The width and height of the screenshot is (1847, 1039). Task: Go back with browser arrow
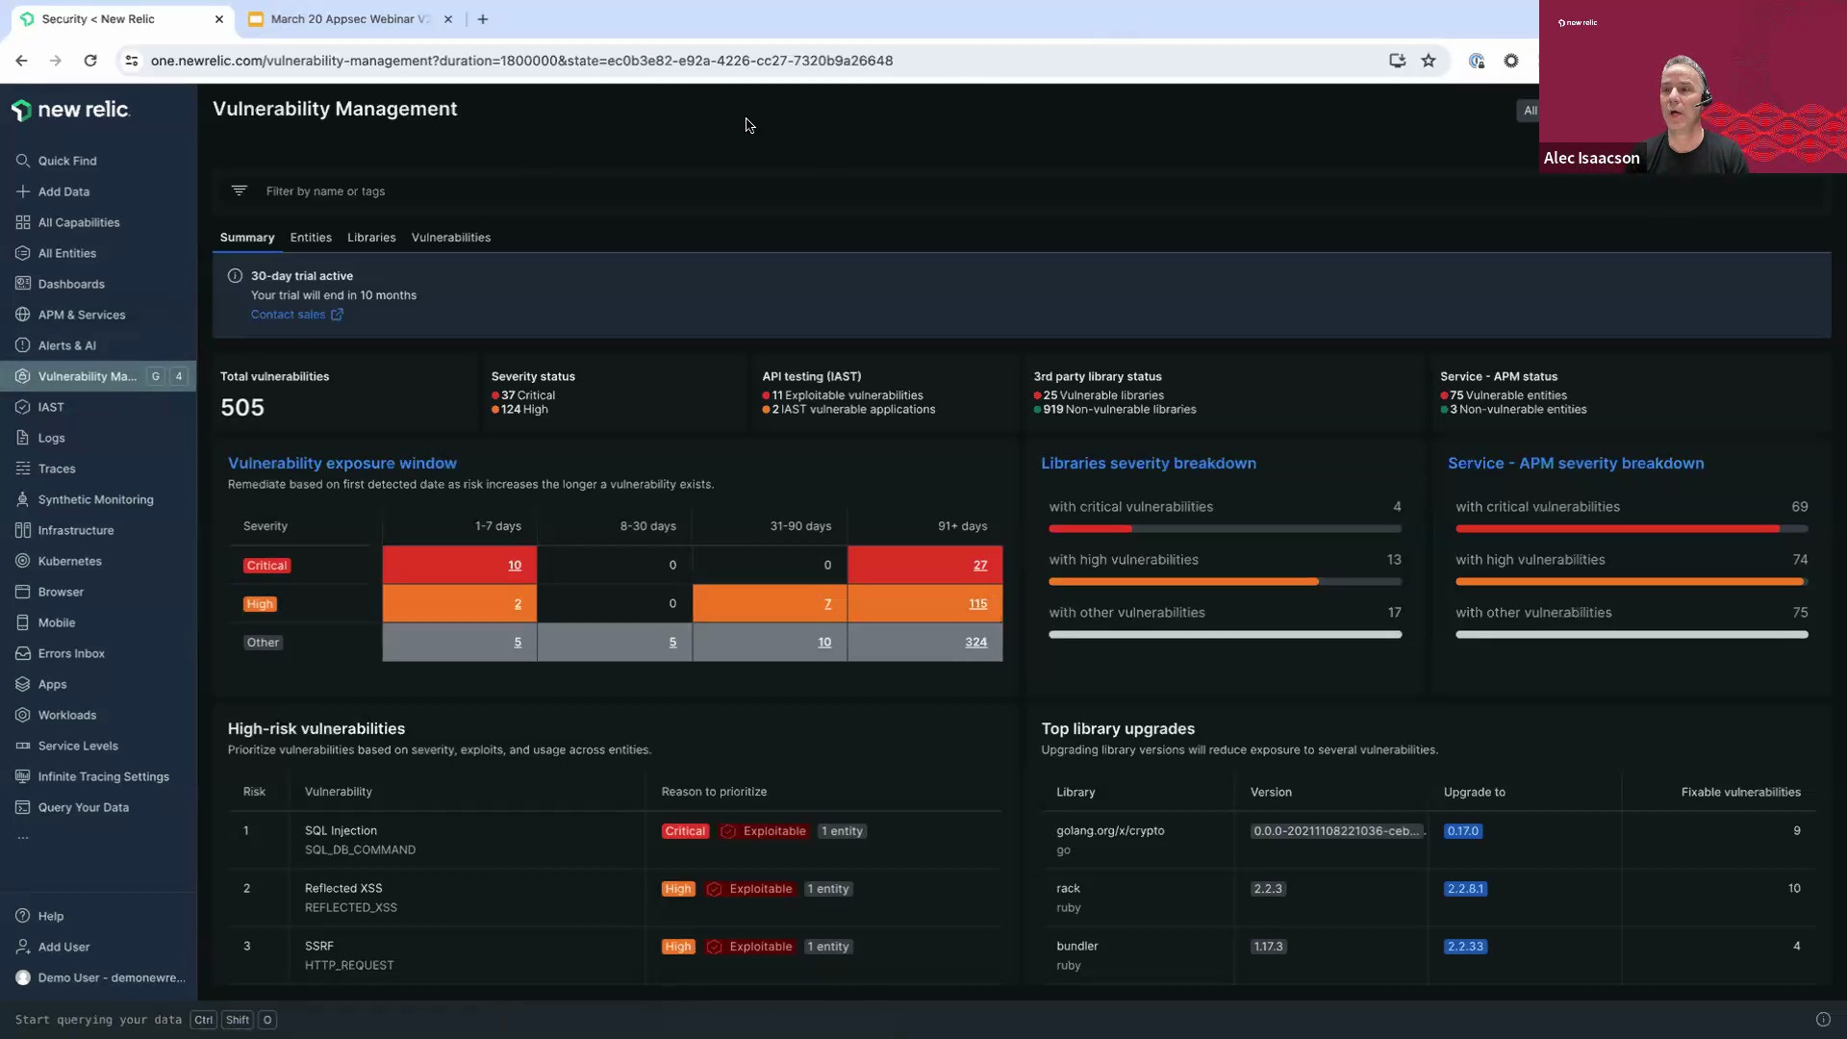(x=21, y=61)
